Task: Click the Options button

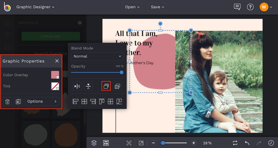Action: pos(42,101)
